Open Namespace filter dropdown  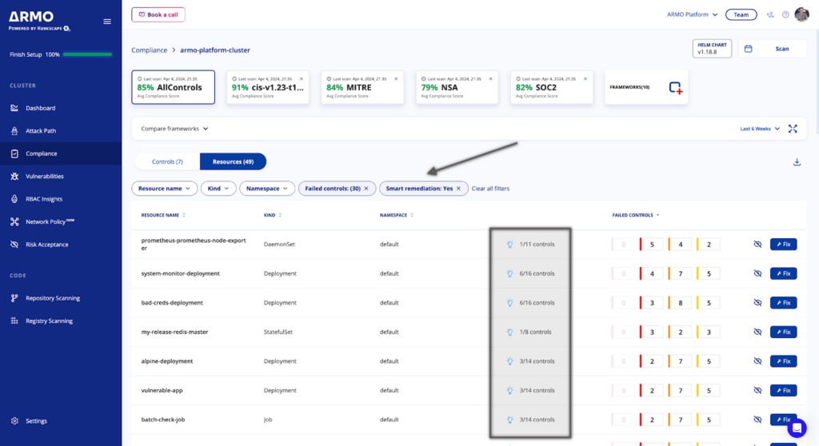[267, 189]
